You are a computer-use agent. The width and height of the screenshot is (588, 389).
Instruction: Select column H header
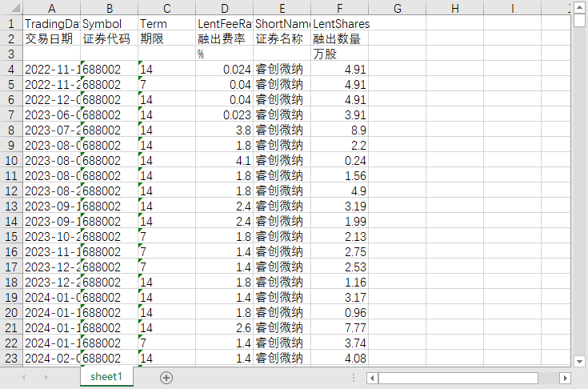click(x=455, y=8)
